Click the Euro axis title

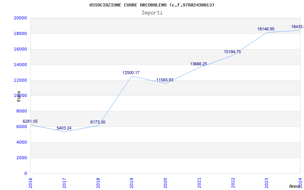click(19, 96)
